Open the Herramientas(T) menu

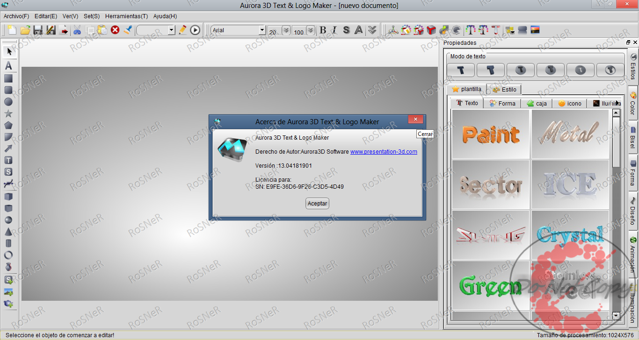coord(126,16)
